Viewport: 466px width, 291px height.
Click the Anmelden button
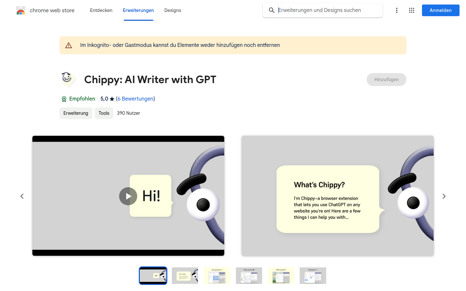click(441, 10)
